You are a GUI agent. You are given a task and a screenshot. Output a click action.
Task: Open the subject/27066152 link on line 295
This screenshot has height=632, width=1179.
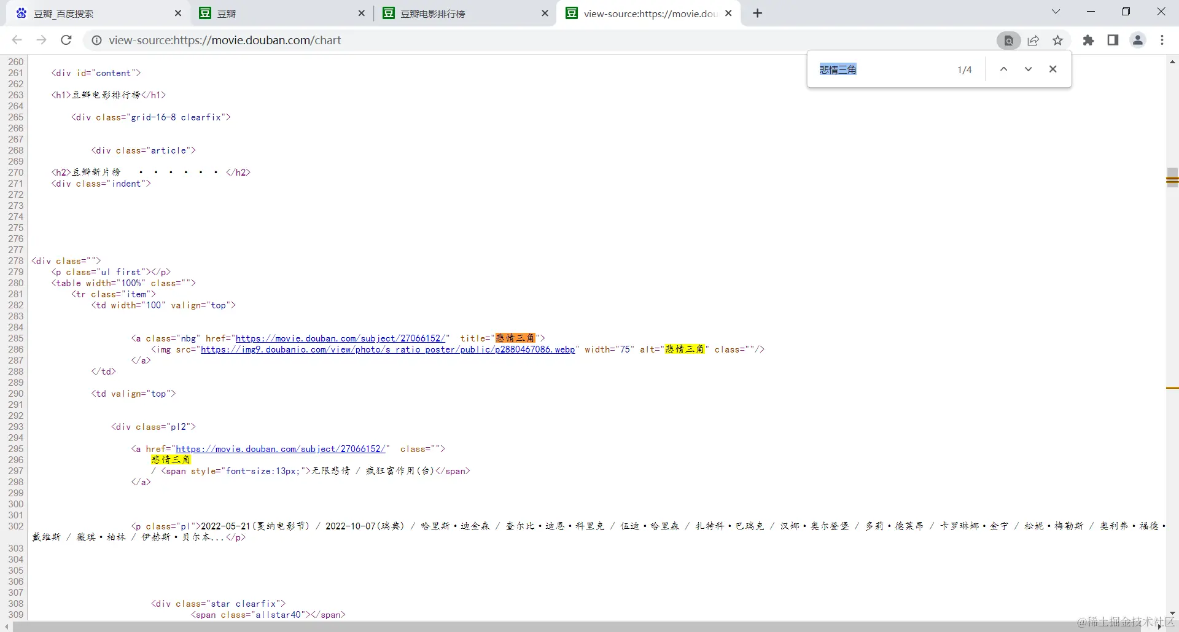pos(281,449)
